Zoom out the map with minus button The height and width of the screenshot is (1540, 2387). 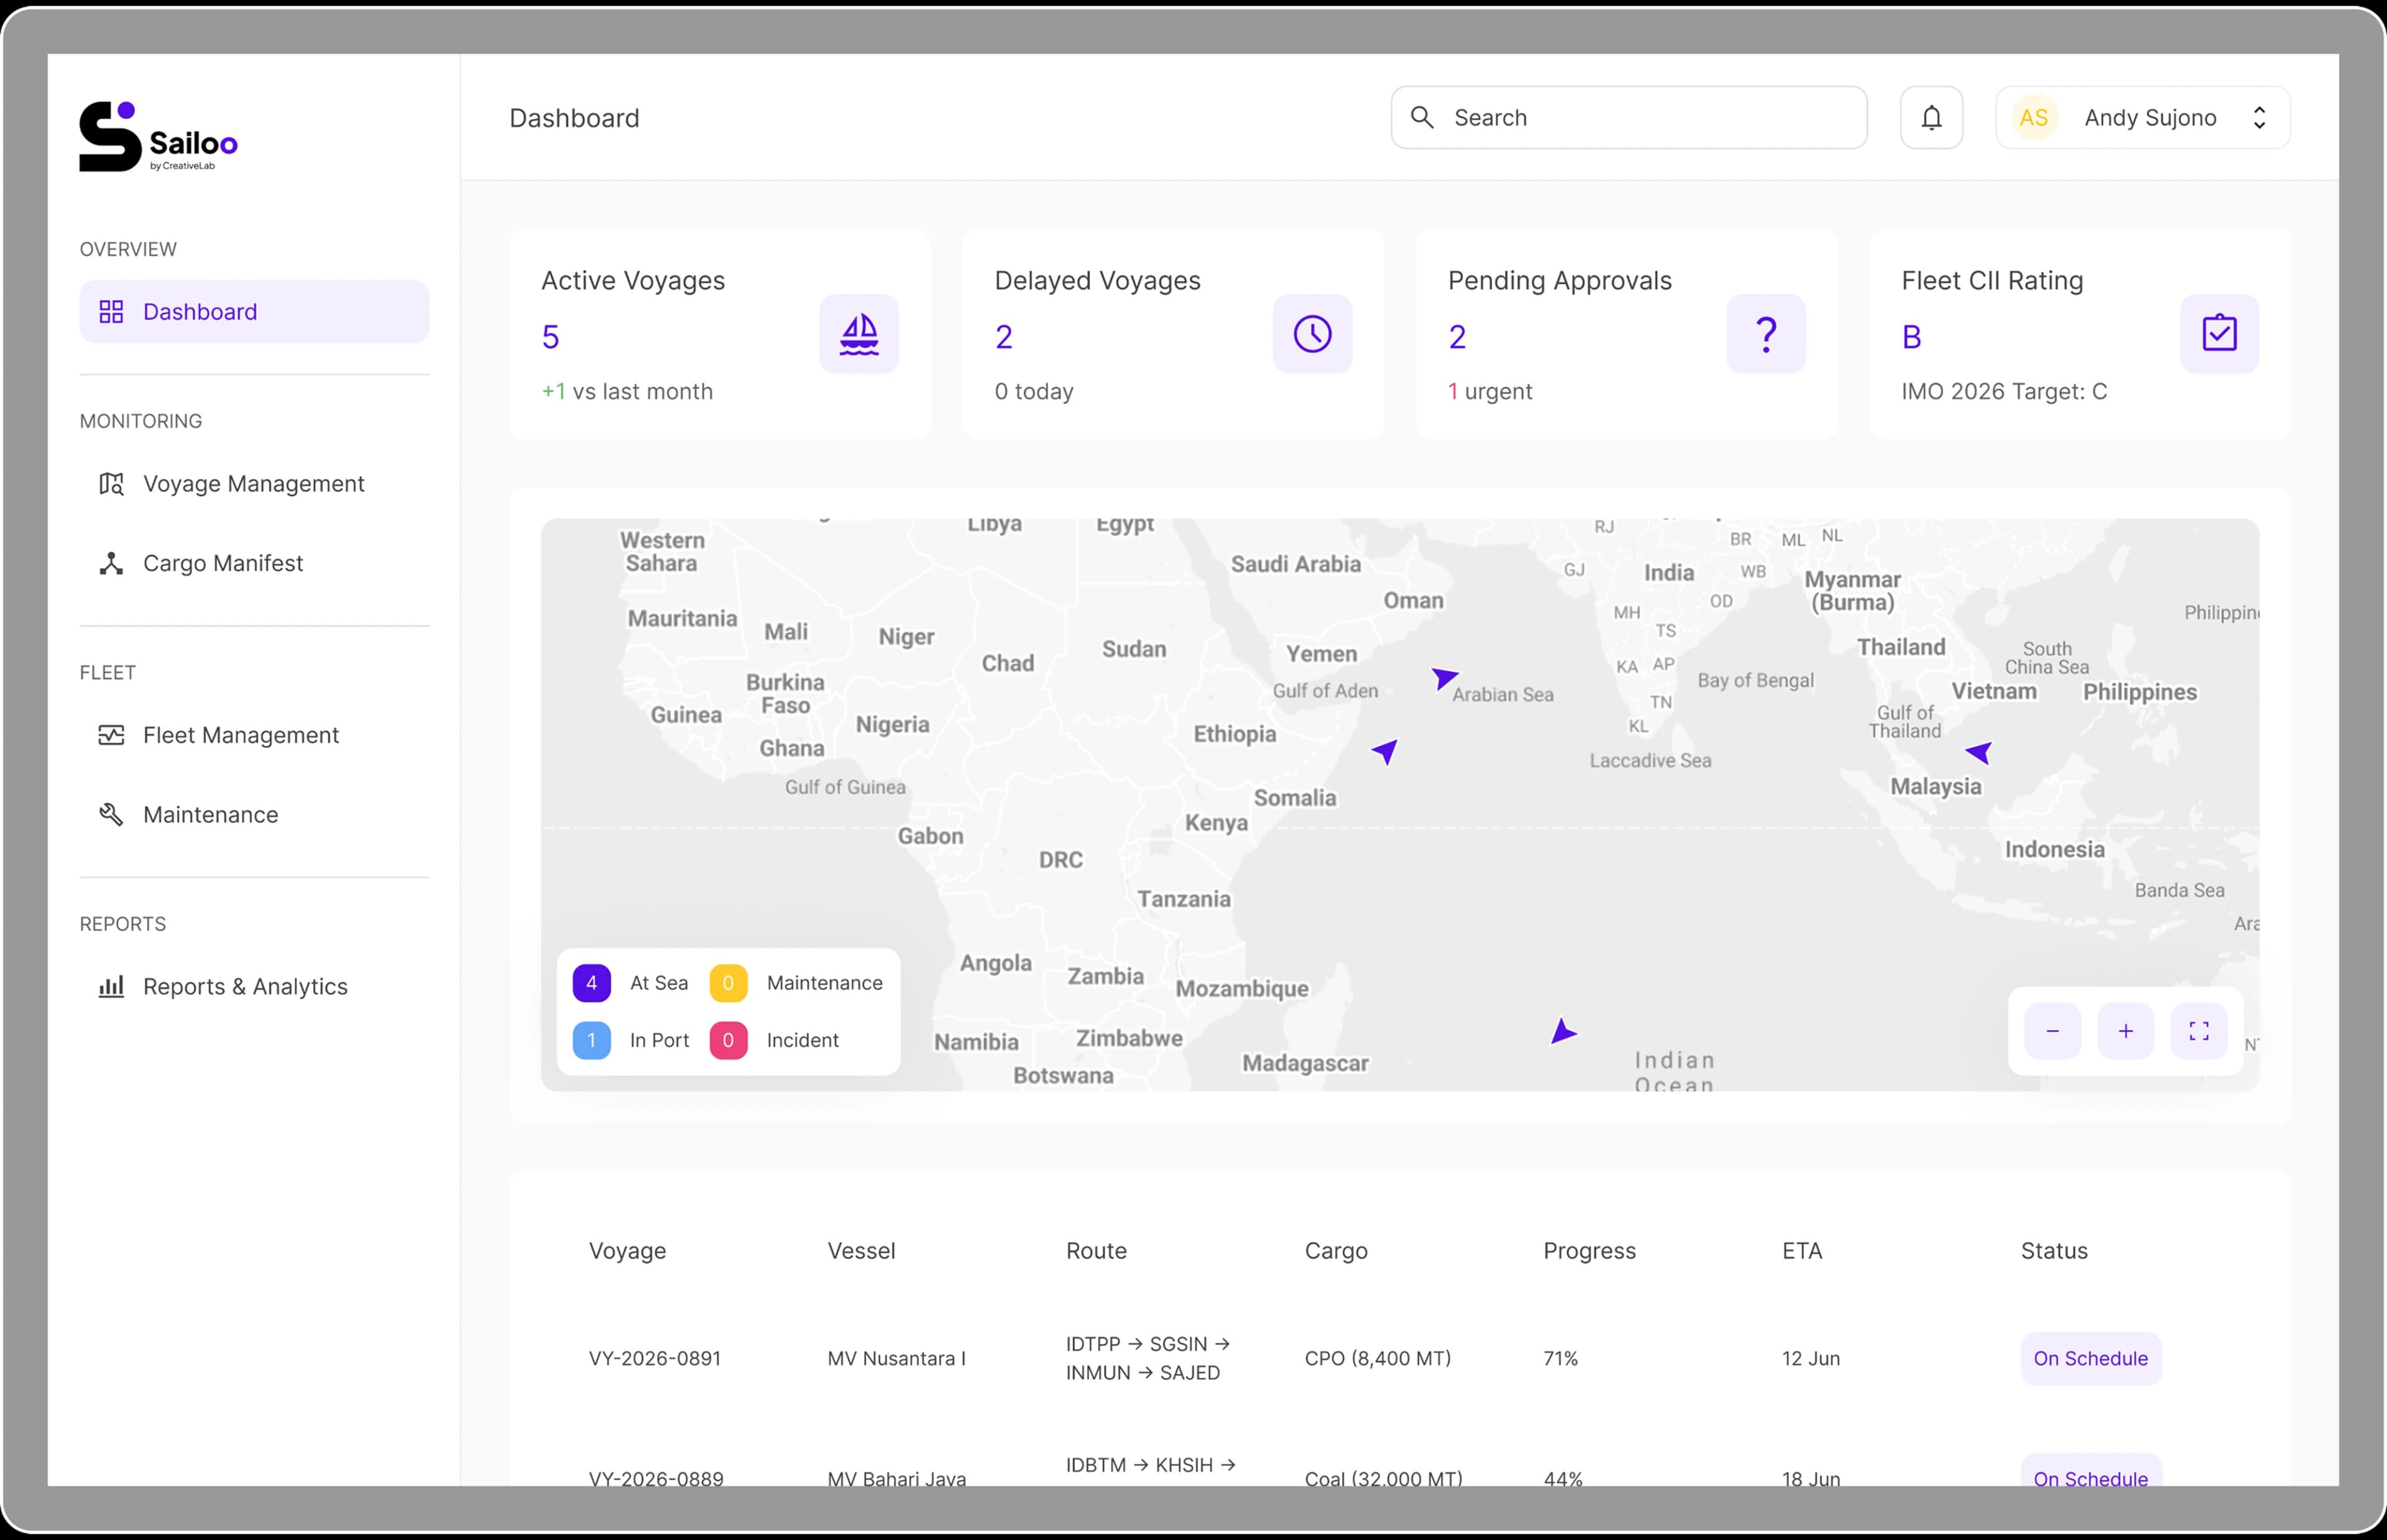[x=2052, y=1031]
